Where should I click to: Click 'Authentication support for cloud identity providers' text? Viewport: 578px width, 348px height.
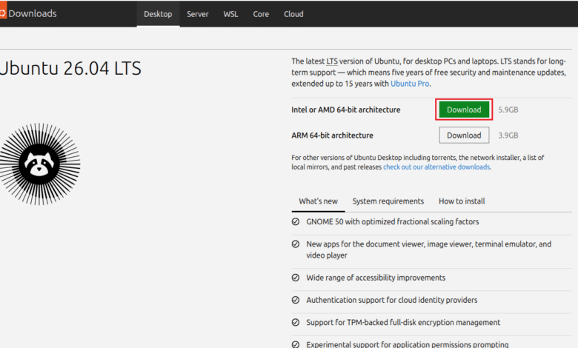coord(392,300)
